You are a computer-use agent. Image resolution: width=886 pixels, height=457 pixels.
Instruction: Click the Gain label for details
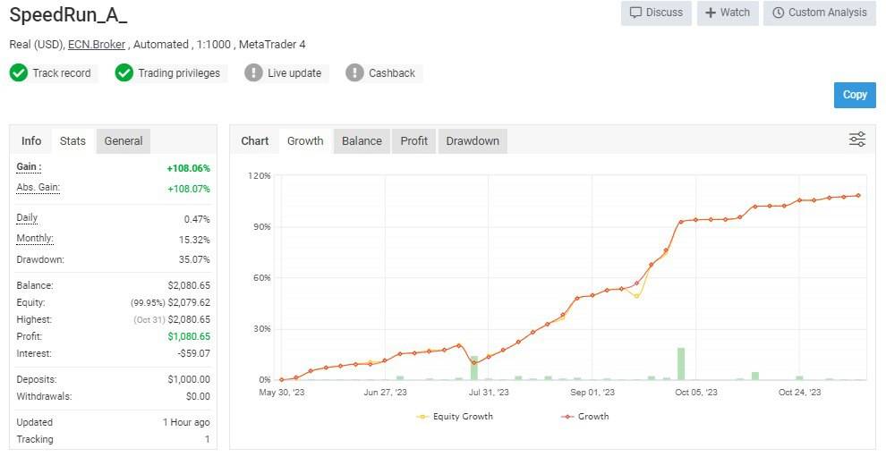click(x=29, y=167)
